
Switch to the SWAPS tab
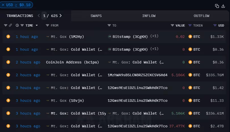pos(96,16)
